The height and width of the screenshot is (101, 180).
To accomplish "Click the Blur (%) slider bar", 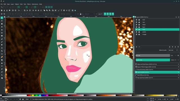I will (x=153, y=56).
